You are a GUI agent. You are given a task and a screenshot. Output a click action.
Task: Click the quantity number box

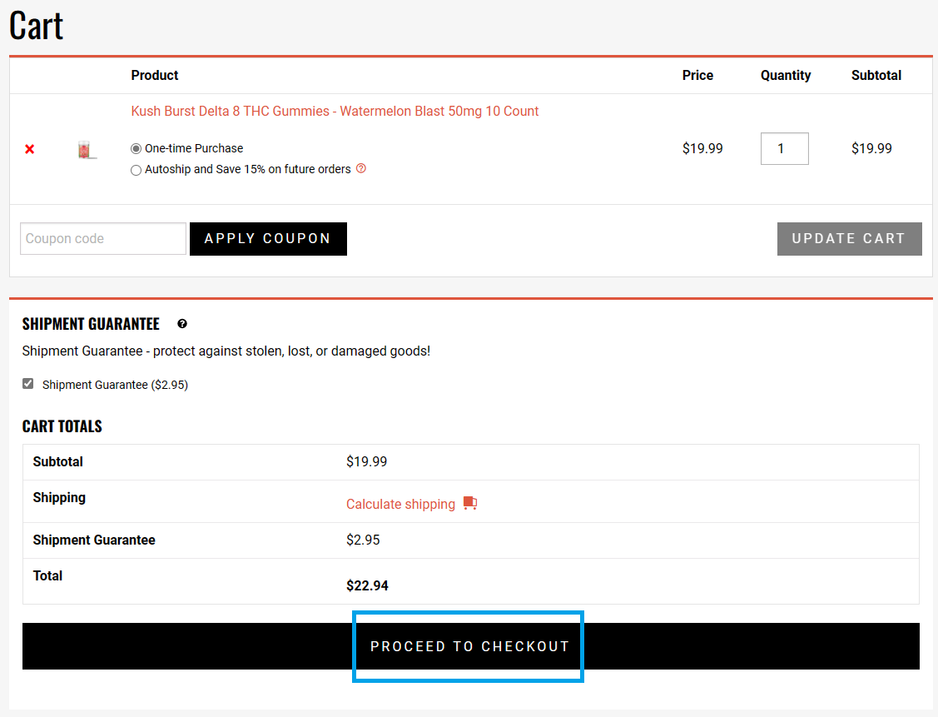(x=784, y=149)
